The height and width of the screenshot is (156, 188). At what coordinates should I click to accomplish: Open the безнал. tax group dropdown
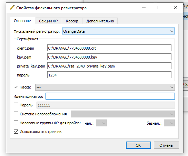169,123
